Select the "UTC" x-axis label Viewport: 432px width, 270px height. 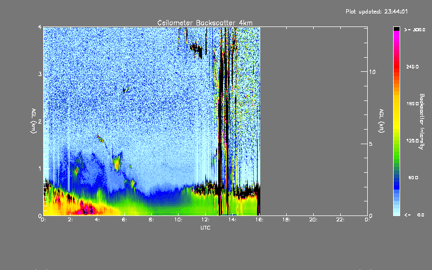pos(205,227)
